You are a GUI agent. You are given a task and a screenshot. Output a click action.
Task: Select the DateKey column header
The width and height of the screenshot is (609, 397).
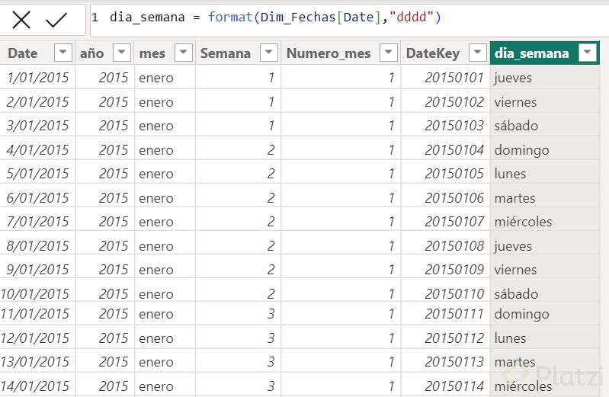pos(432,53)
